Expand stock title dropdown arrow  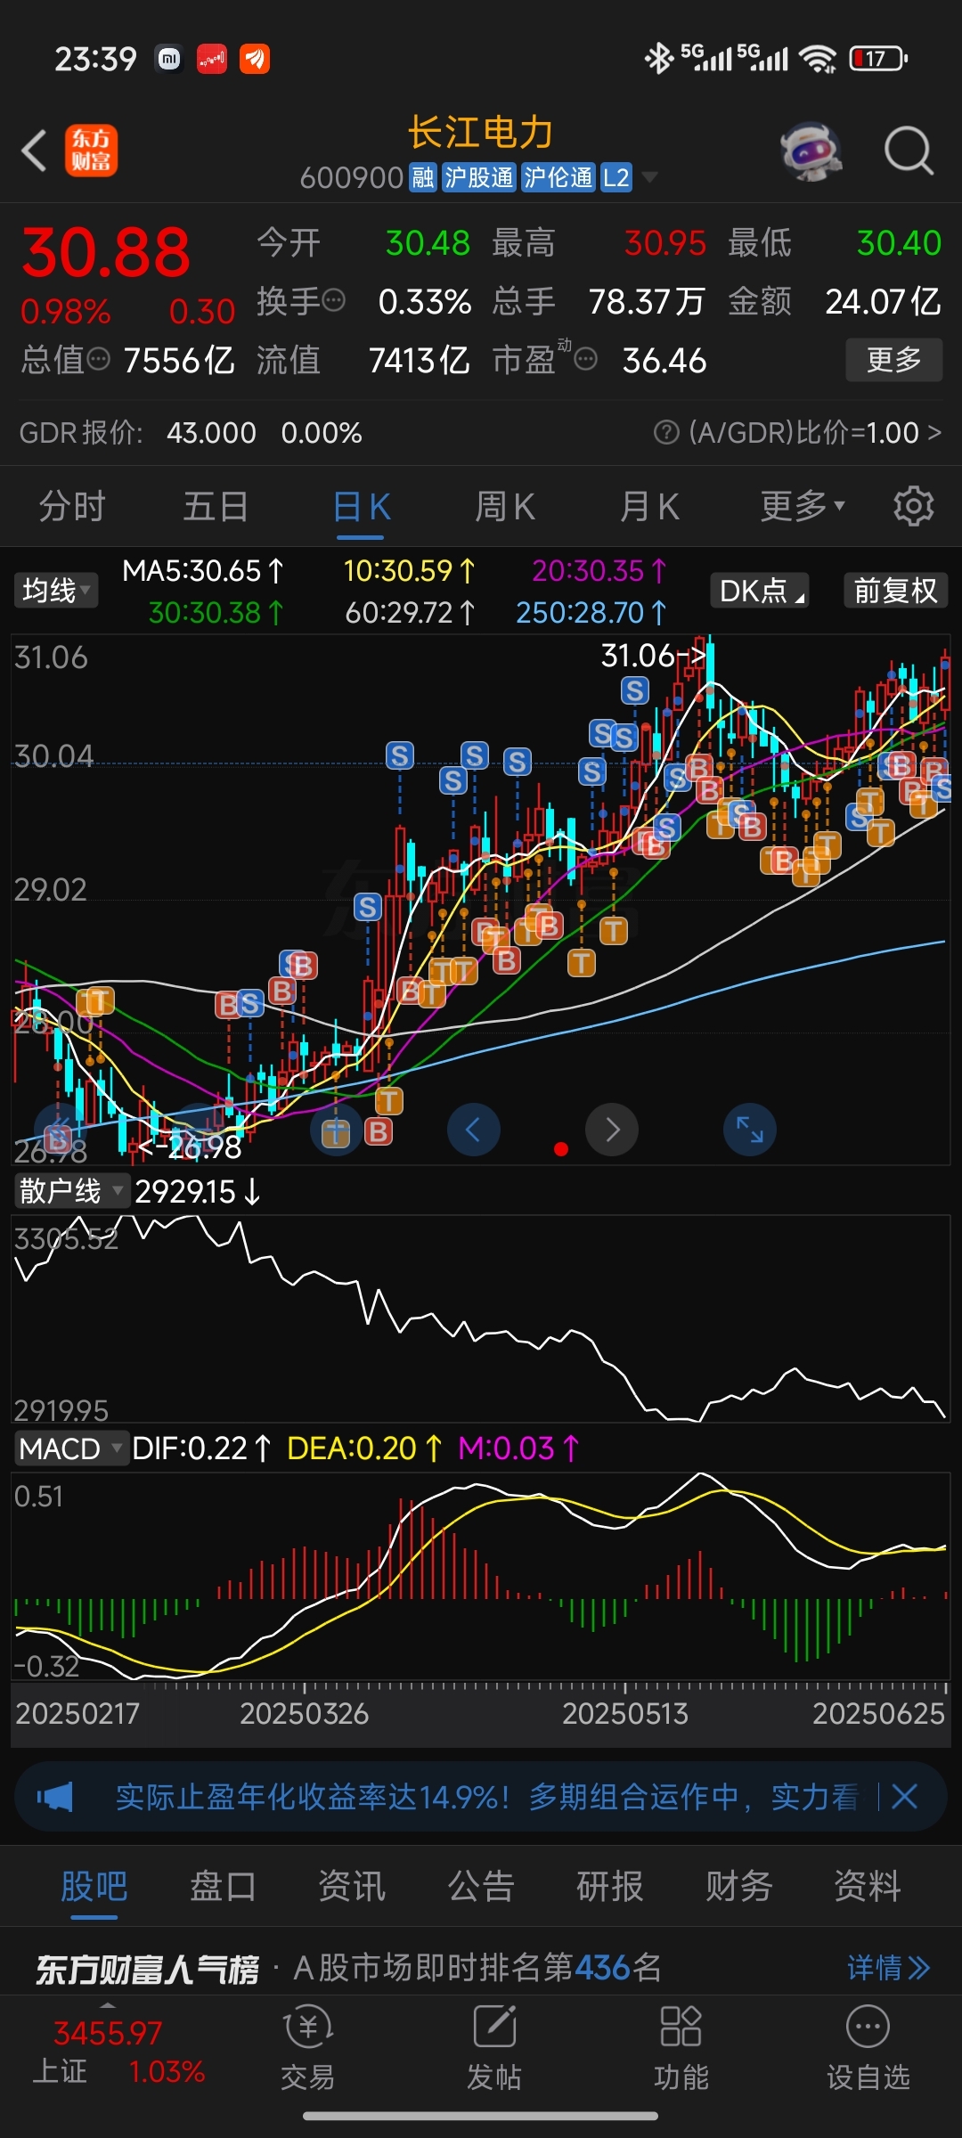650,177
